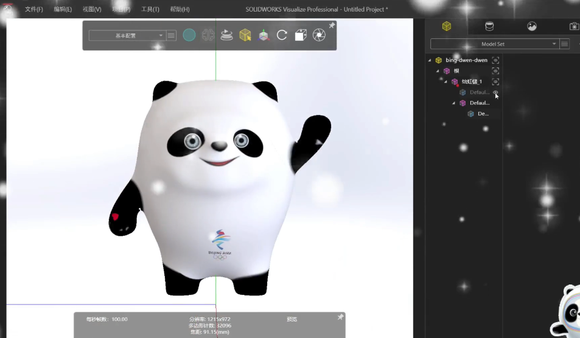Image resolution: width=580 pixels, height=338 pixels.
Task: Click the aperture render icon
Action: [319, 35]
